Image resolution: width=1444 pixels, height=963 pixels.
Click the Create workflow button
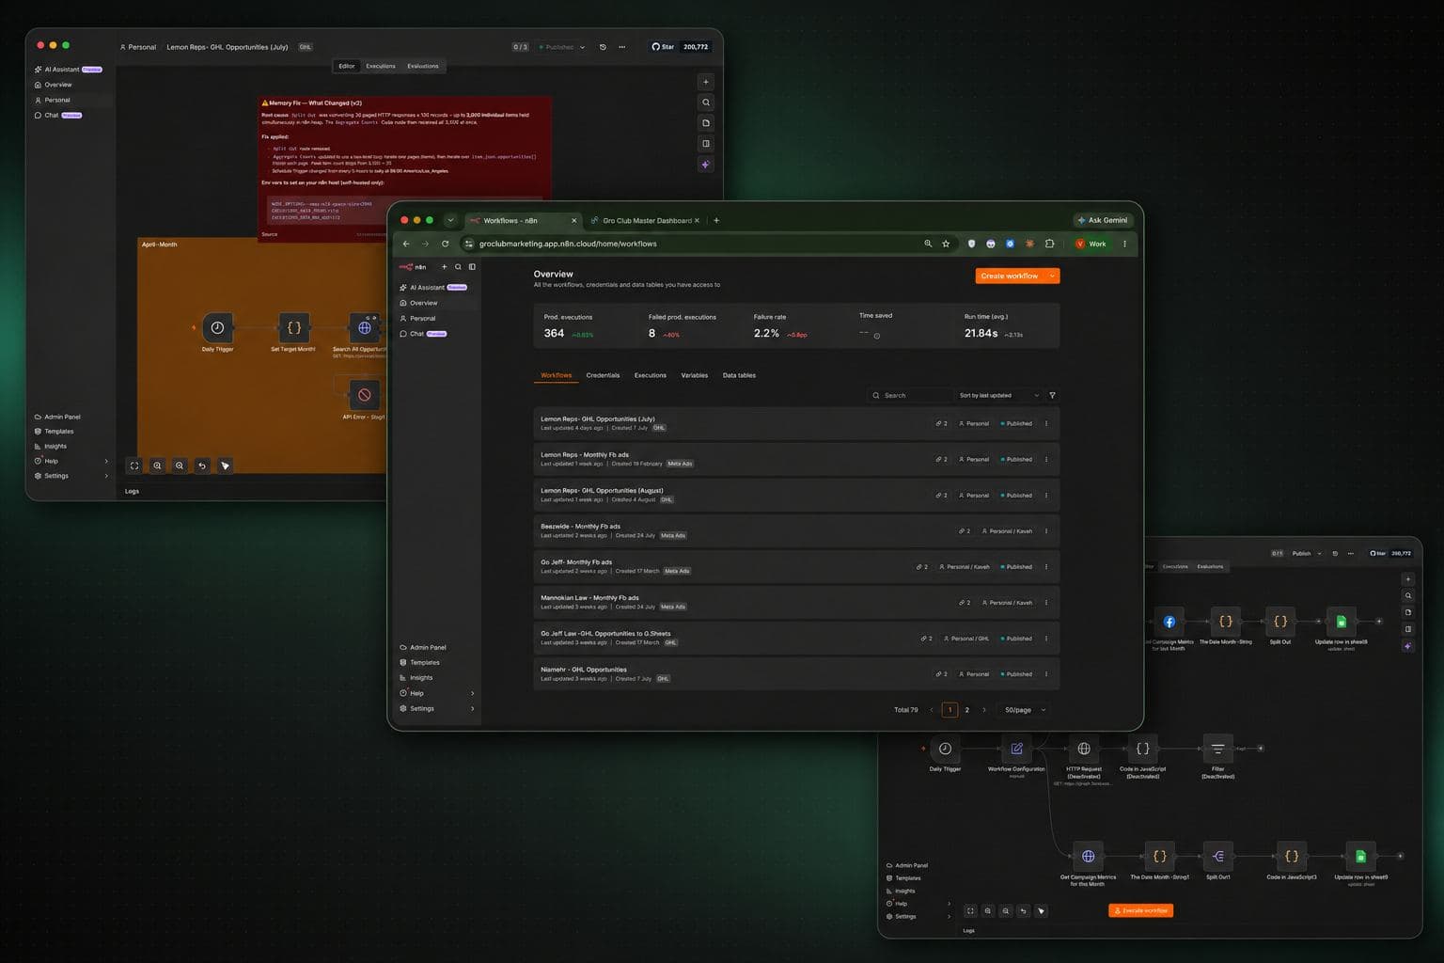(1010, 276)
